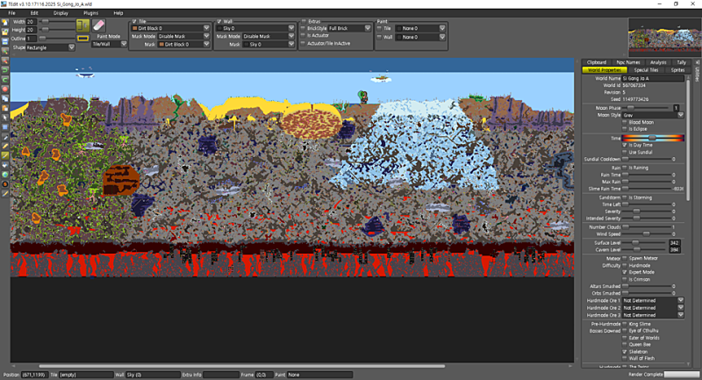Screen dimensions: 702x380
Task: Select the blue Selection rectangle tool
Action: [x=5, y=127]
